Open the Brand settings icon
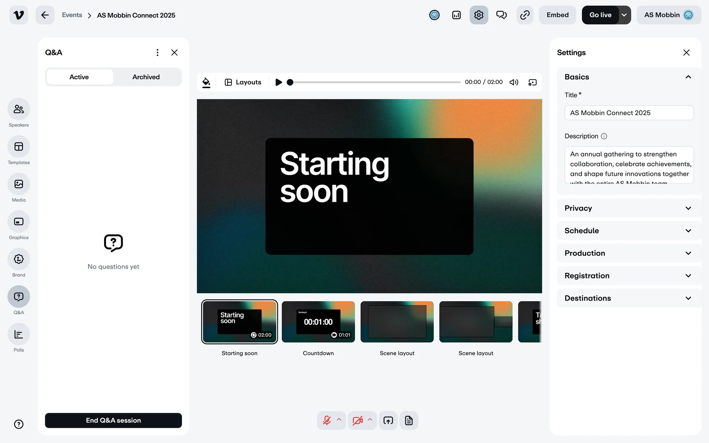The image size is (709, 443). coord(18,259)
